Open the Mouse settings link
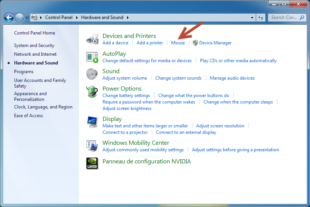310x207 pixels. click(178, 43)
